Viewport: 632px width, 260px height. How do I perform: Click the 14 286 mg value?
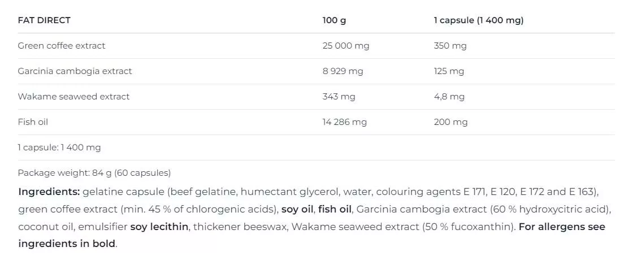(344, 122)
